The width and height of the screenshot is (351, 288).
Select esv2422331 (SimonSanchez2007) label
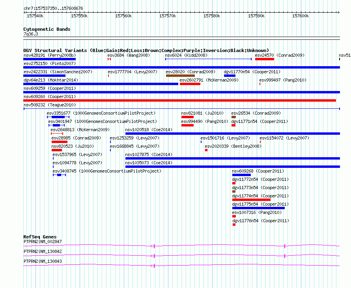pos(58,72)
